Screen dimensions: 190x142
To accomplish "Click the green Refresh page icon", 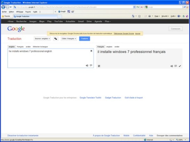I will tap(138, 7).
